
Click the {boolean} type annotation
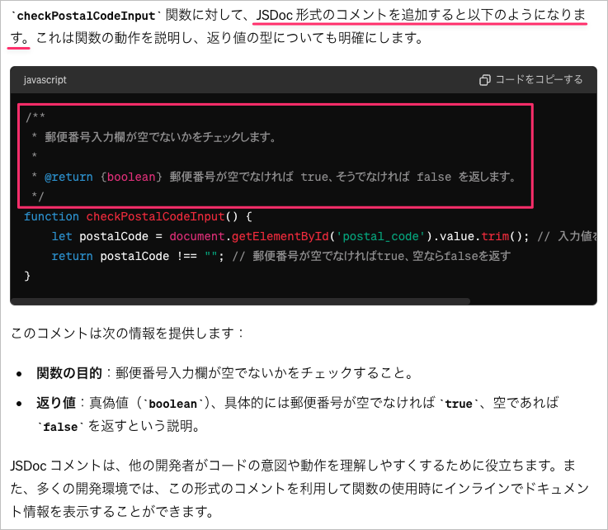tap(131, 177)
